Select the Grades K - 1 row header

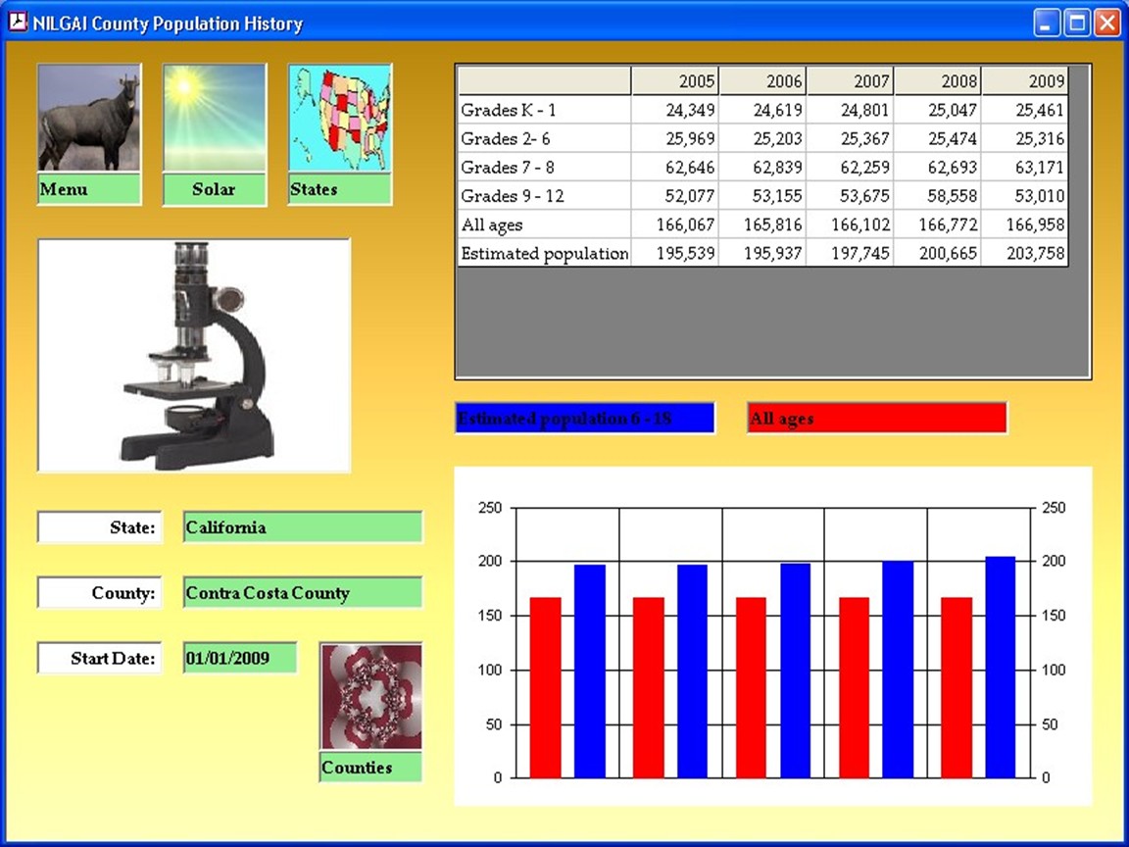[544, 110]
